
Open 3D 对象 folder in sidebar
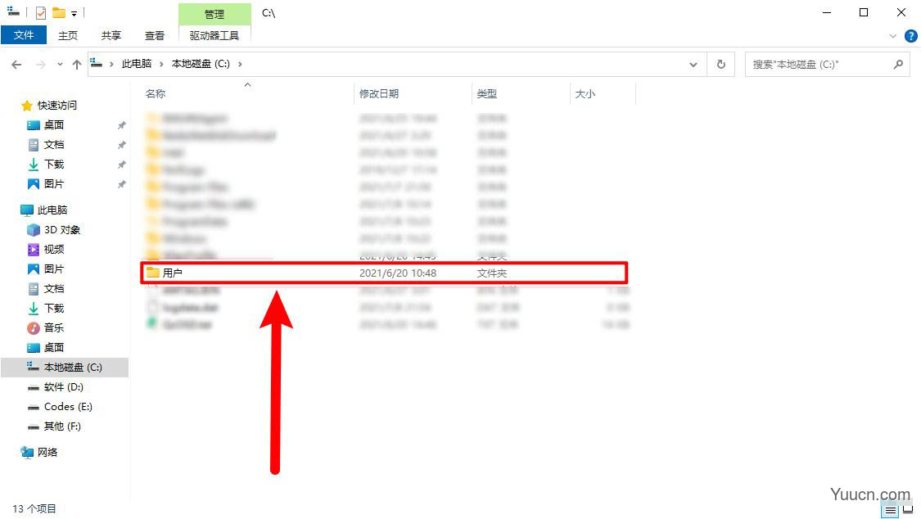[x=62, y=229]
